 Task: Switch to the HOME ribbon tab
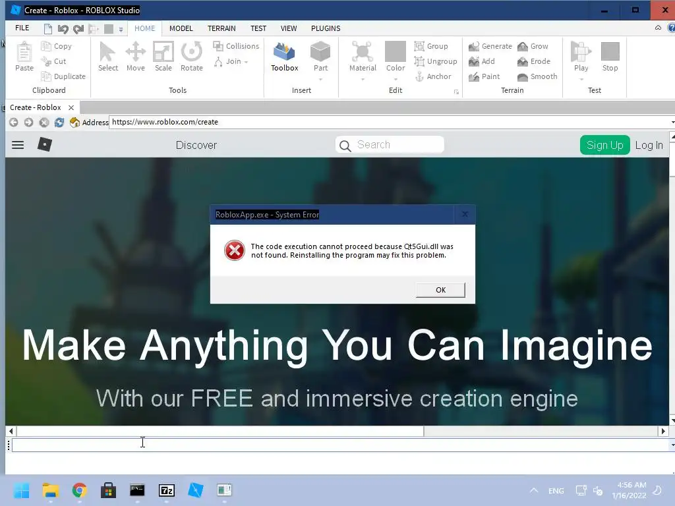coord(144,28)
